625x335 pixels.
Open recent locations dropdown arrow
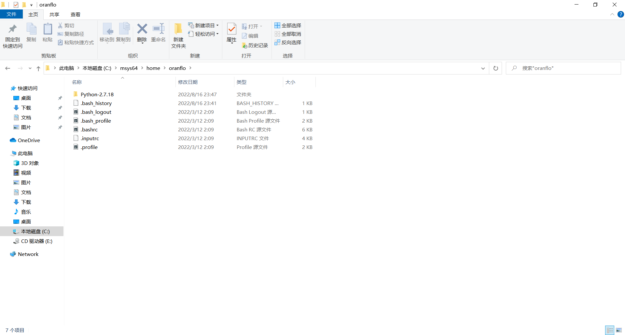30,68
